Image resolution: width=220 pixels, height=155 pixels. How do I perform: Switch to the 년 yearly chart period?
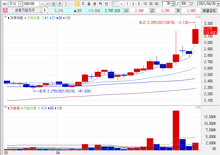point(107,4)
